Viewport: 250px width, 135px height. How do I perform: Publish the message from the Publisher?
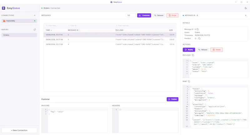tap(172, 99)
